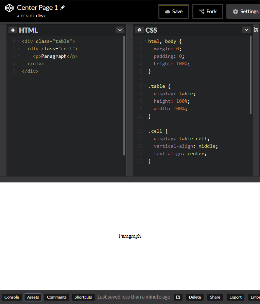Expand the CSS panel dropdown chevron

[x=246, y=30]
